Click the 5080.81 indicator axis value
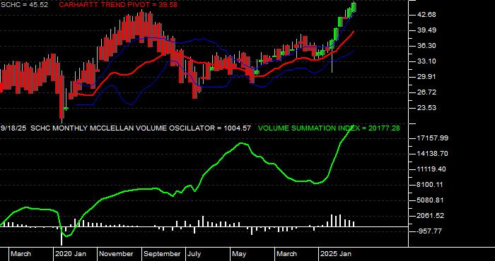 [x=431, y=200]
